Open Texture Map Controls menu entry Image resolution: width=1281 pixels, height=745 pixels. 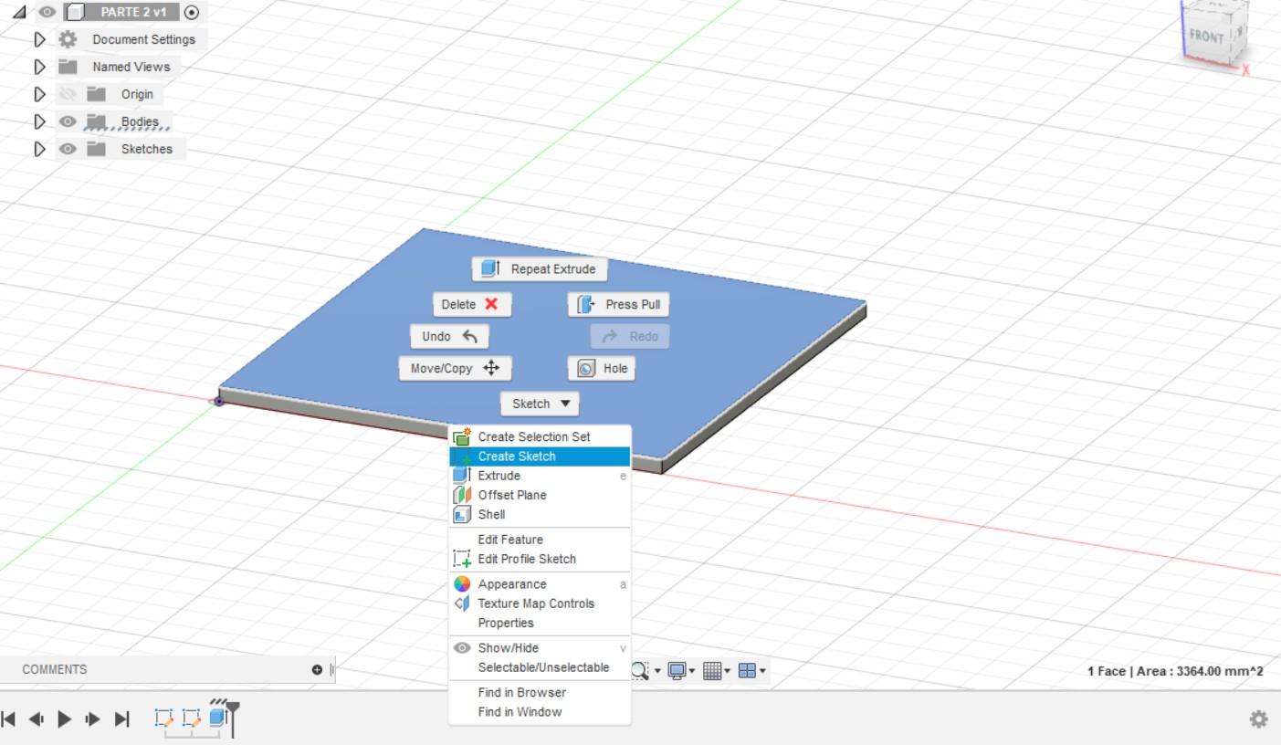(x=540, y=603)
